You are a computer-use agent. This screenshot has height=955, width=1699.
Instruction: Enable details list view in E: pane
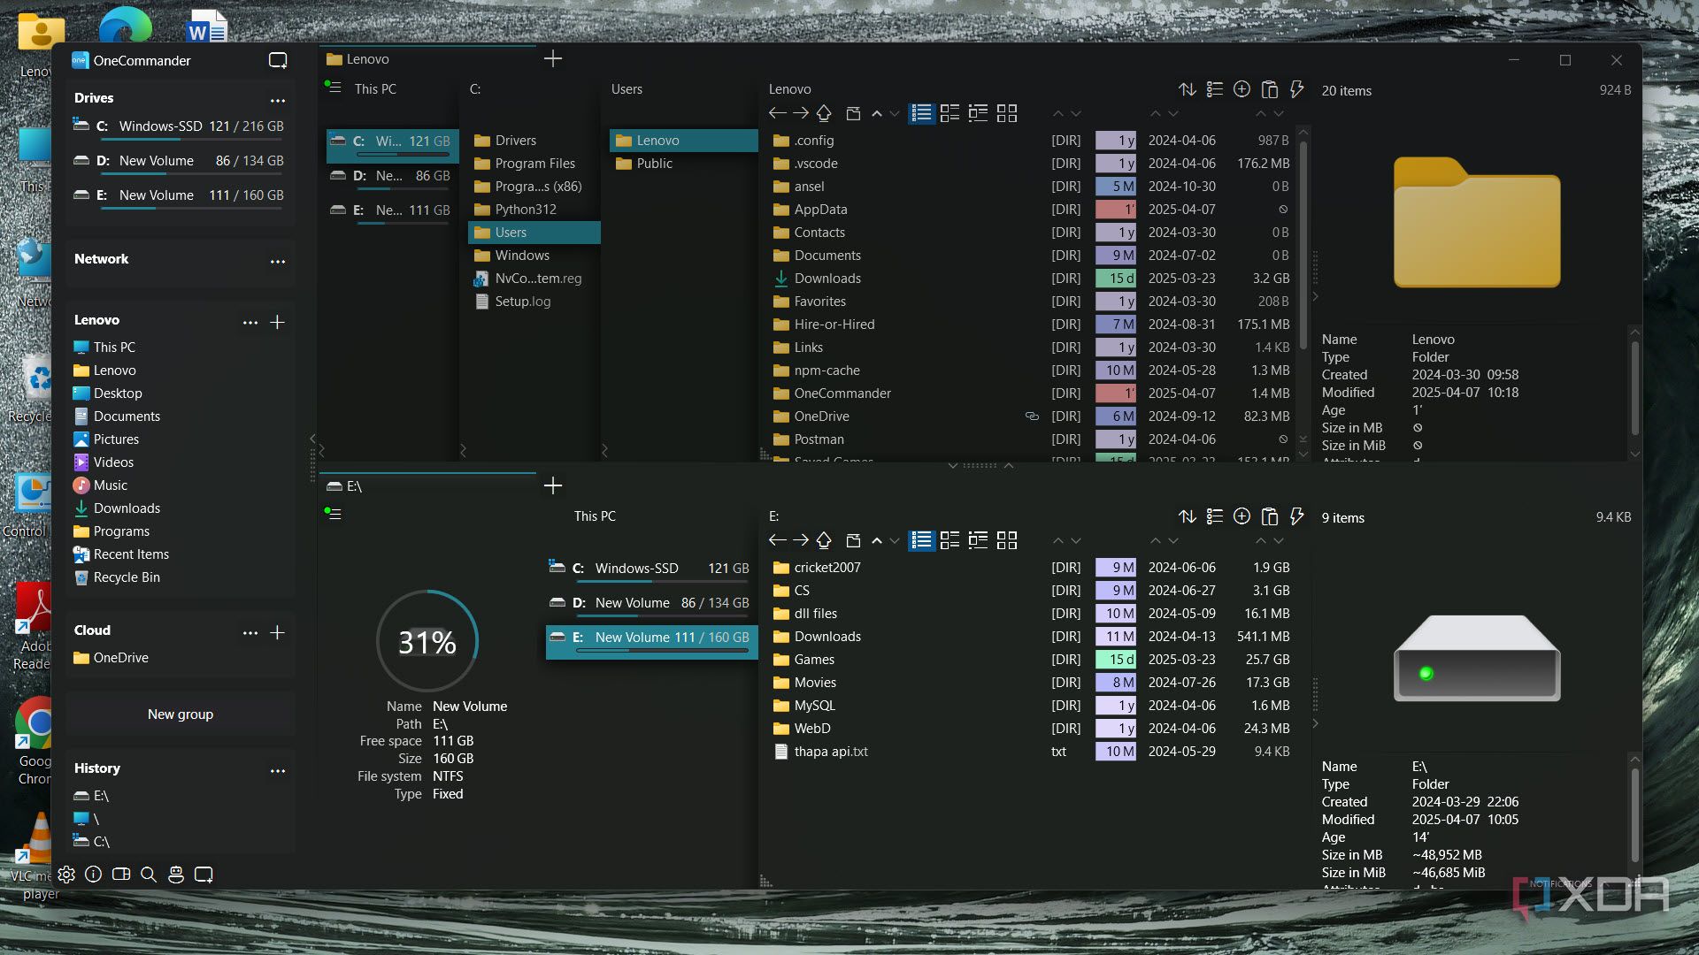(921, 540)
